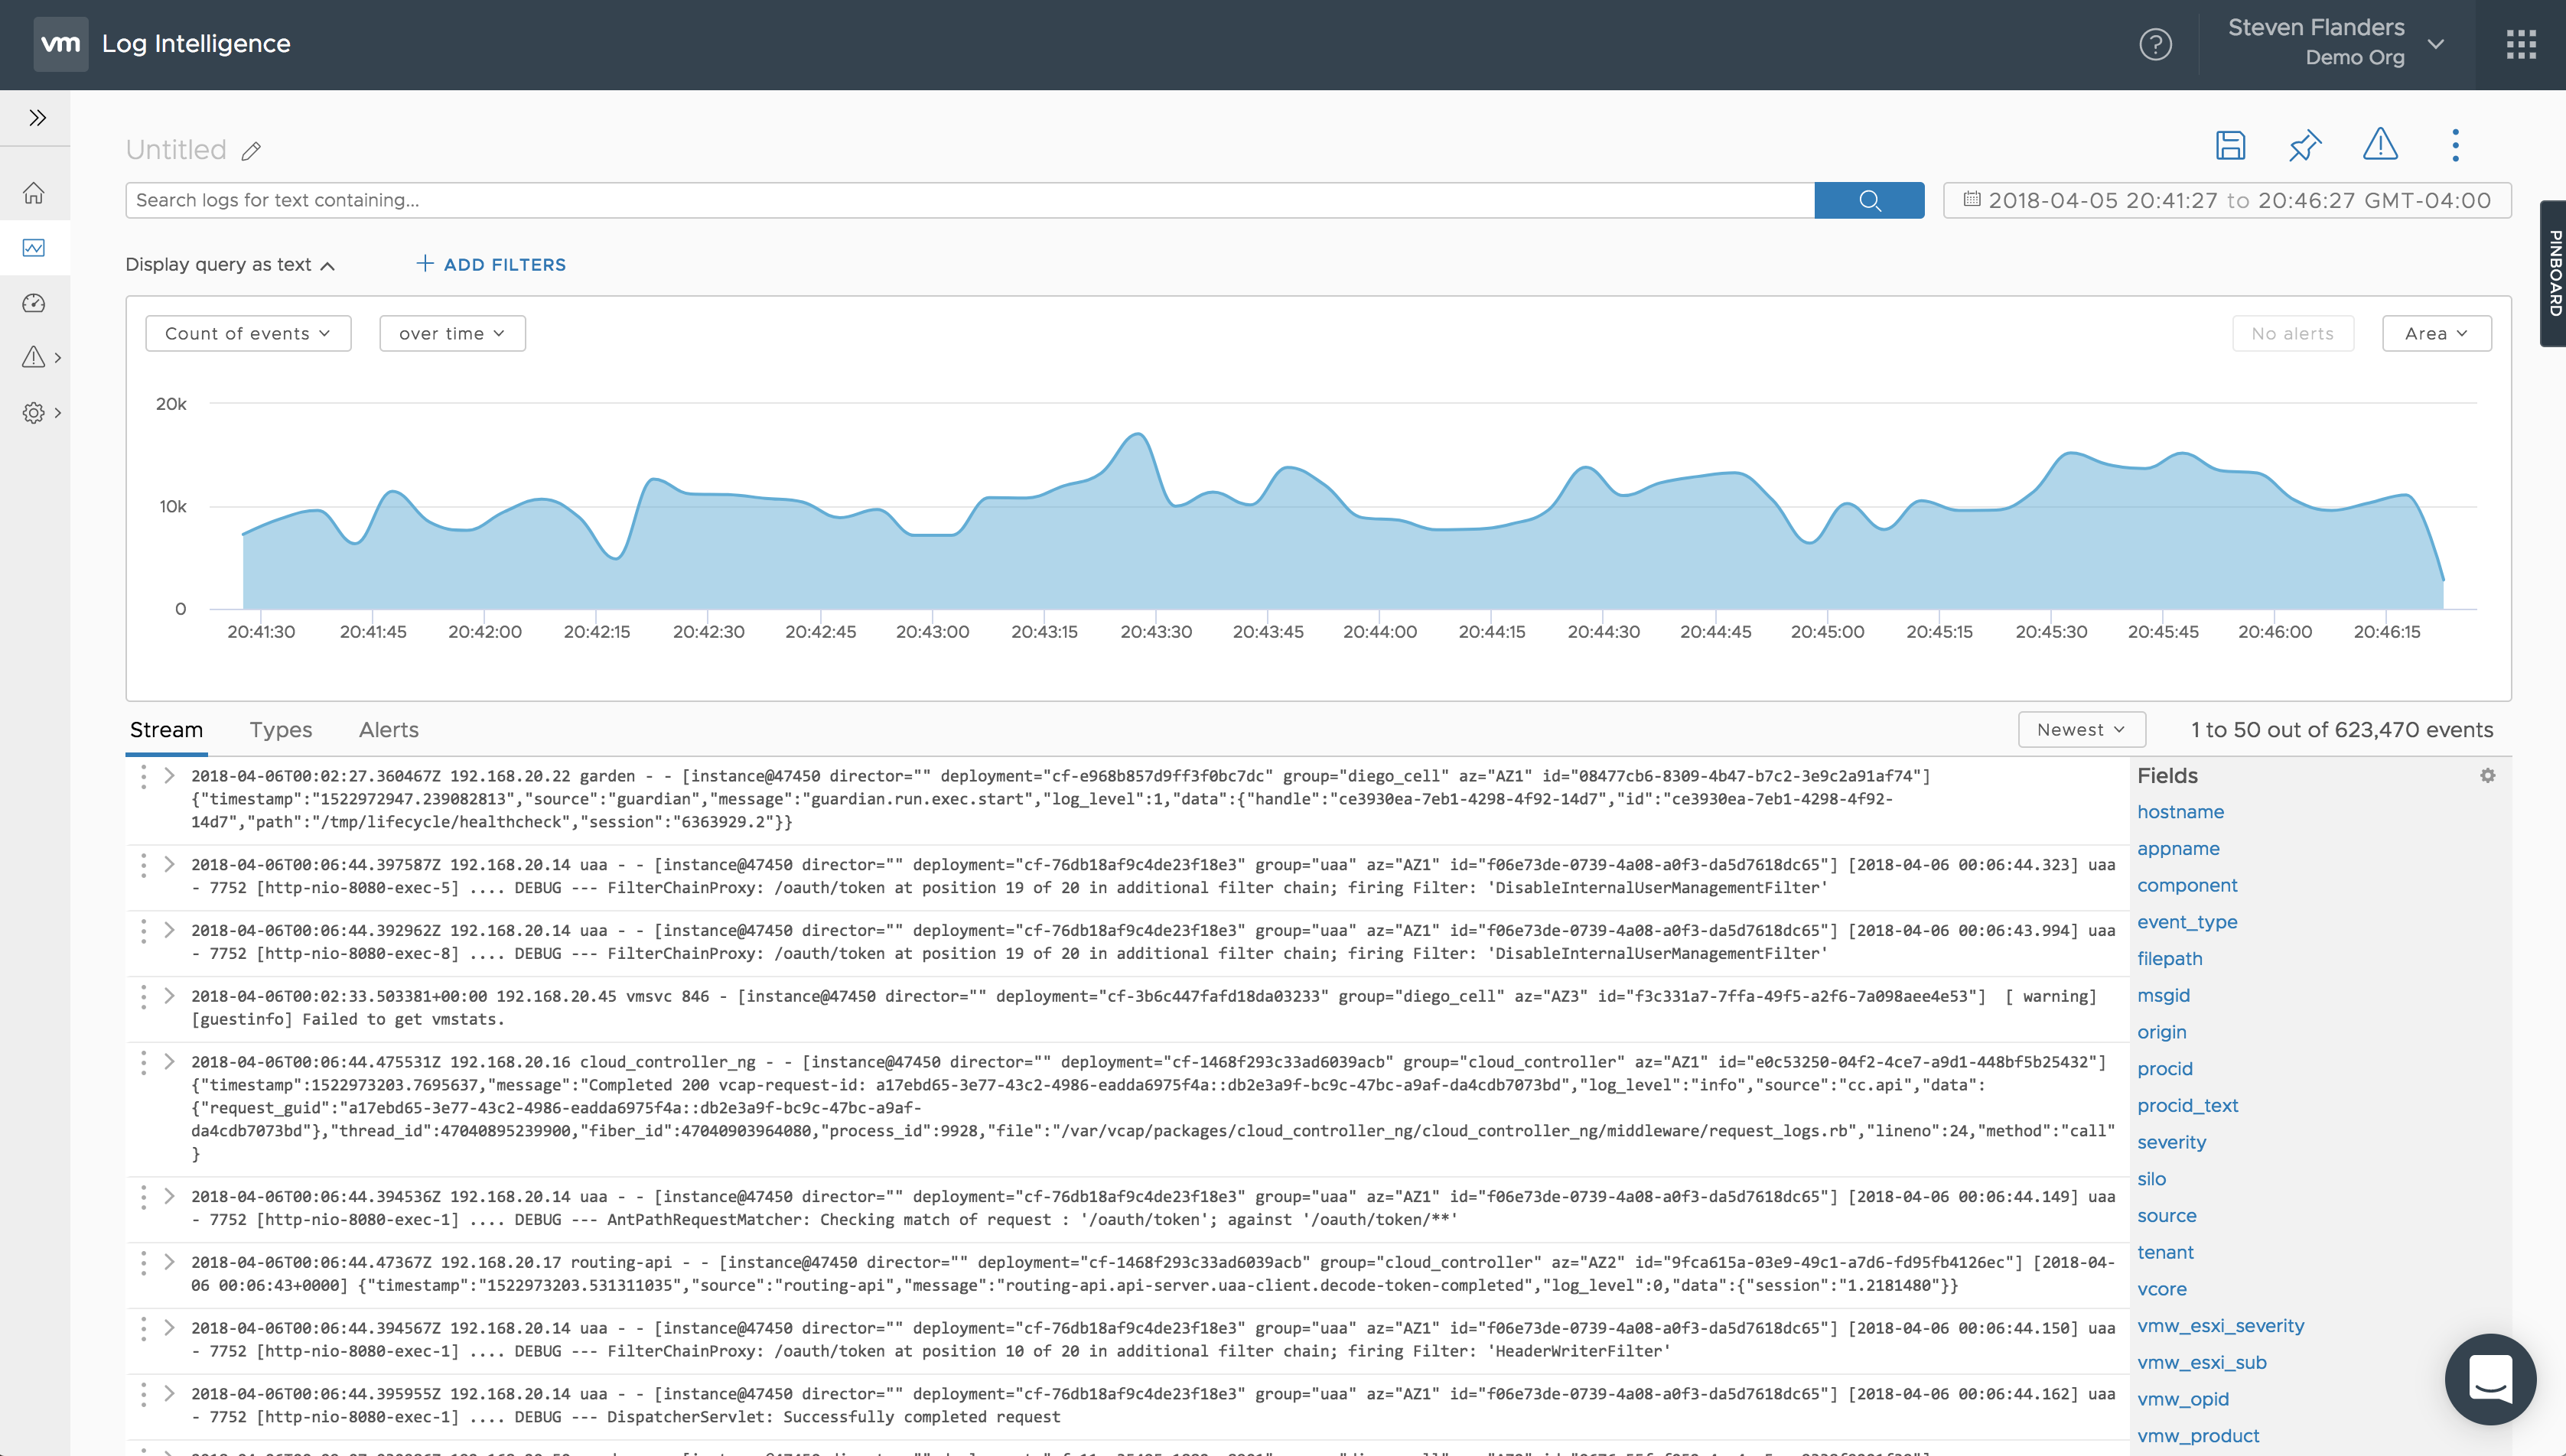
Task: Click the magnifier search button
Action: click(x=1869, y=200)
